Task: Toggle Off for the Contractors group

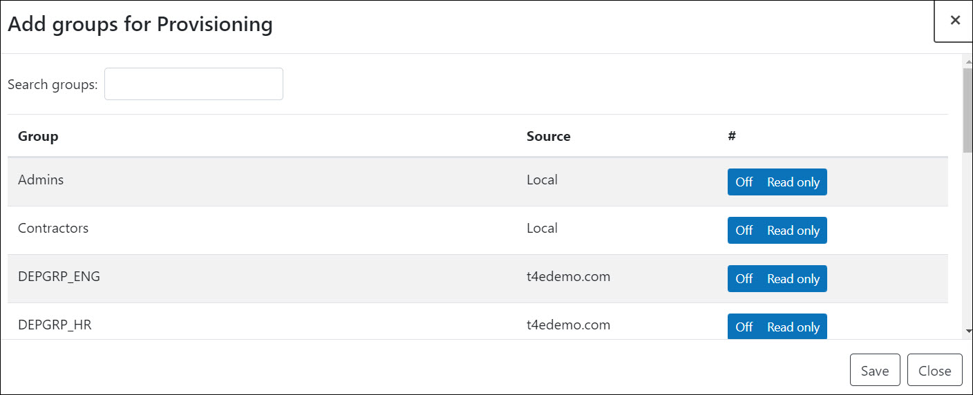Action: [x=744, y=231]
